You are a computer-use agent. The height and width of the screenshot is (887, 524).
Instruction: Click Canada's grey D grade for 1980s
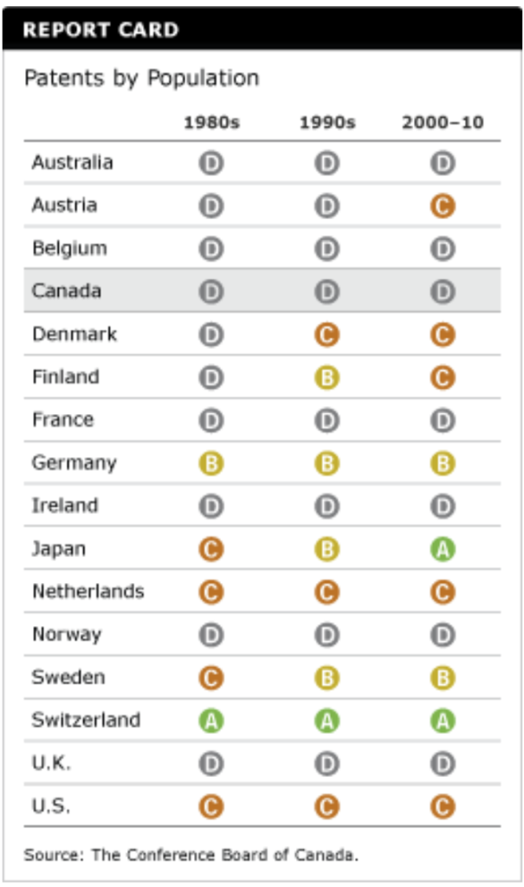pos(210,292)
